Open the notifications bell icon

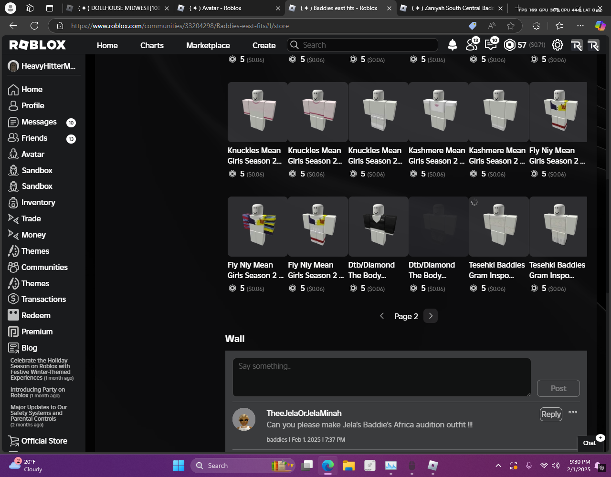click(452, 45)
